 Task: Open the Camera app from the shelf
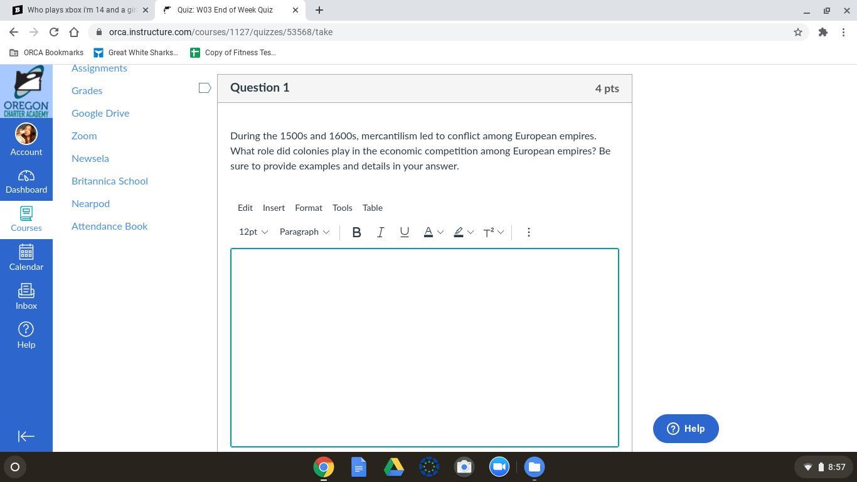(464, 467)
